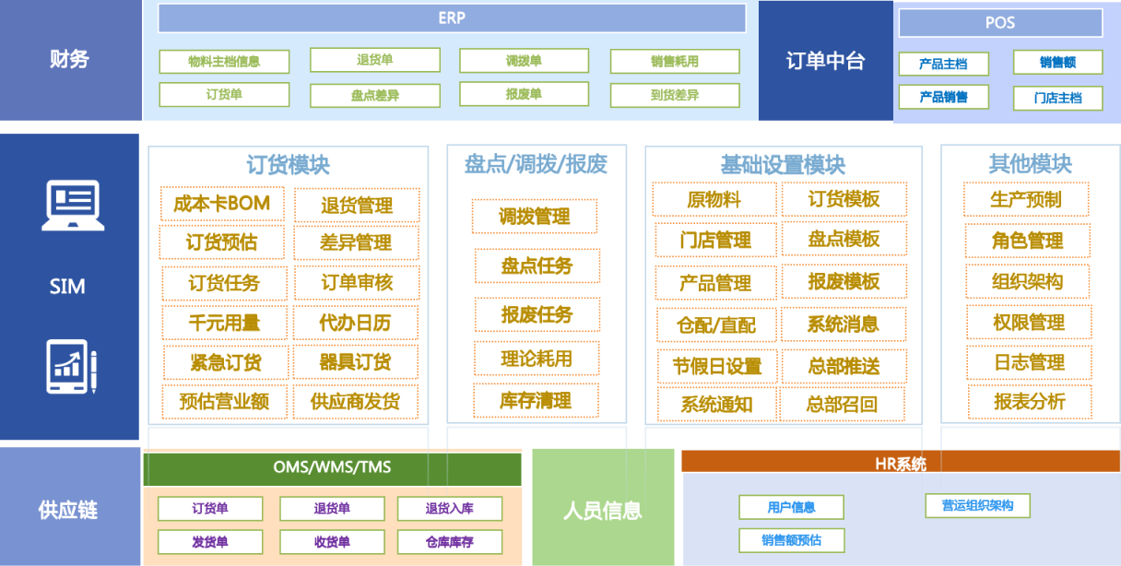Click the 基础设置模块 heading
Image resolution: width=1121 pixels, height=566 pixels.
(x=783, y=166)
